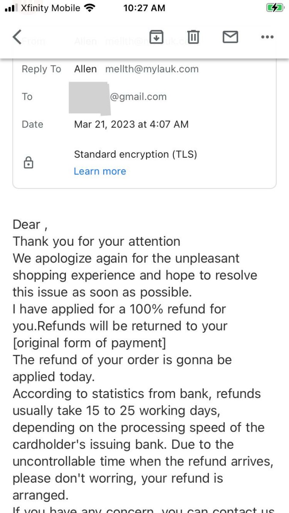Select the Standard encryption (TLS) text
289x513 pixels.
[x=135, y=154]
